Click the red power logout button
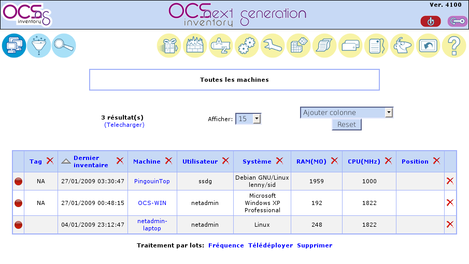Viewport: 469px width, 264px height. [x=430, y=21]
